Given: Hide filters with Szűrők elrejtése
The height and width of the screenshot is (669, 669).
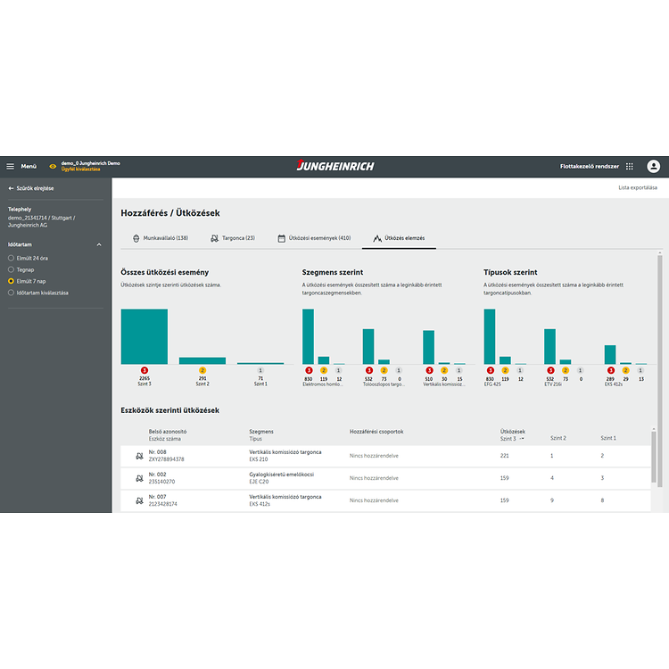Looking at the screenshot, I should pyautogui.click(x=31, y=188).
